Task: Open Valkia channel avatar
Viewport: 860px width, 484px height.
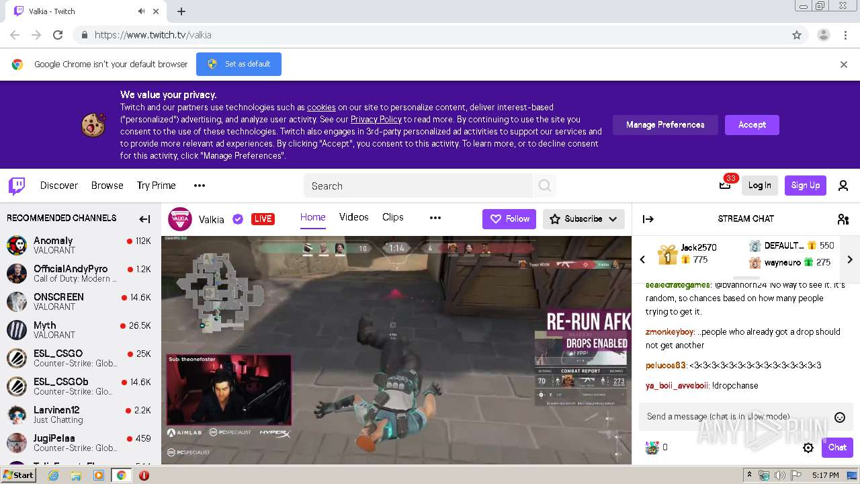Action: click(180, 219)
